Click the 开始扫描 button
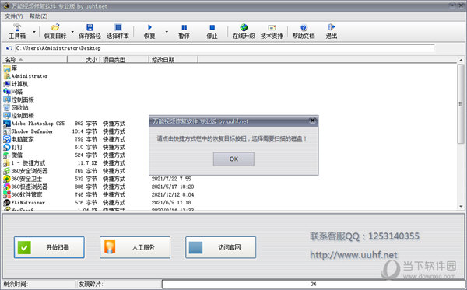The width and height of the screenshot is (467, 290). pyautogui.click(x=49, y=247)
